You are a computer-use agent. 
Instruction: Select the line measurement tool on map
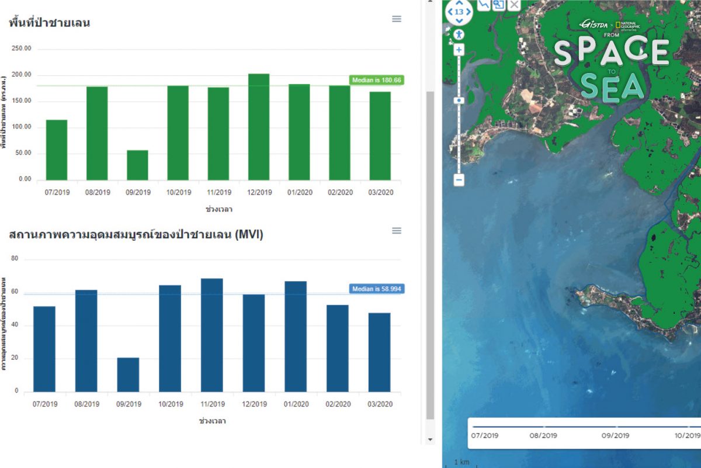point(484,5)
